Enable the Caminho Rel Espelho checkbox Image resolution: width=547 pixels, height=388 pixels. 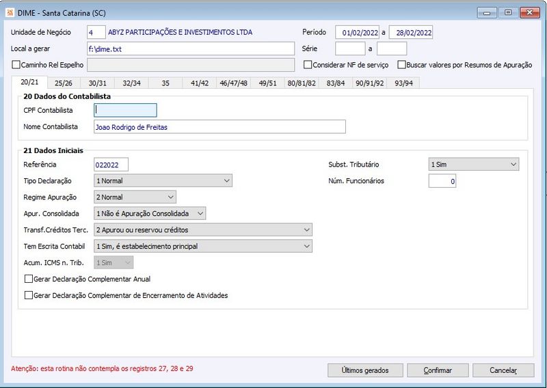pos(16,65)
